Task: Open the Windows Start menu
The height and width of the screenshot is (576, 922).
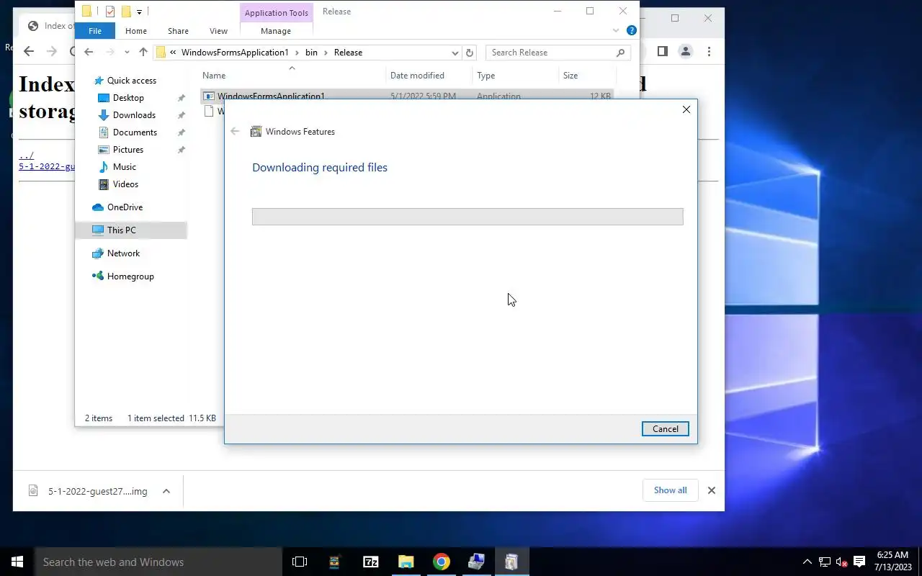Action: pyautogui.click(x=17, y=562)
